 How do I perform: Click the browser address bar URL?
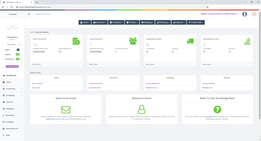click(35, 7)
